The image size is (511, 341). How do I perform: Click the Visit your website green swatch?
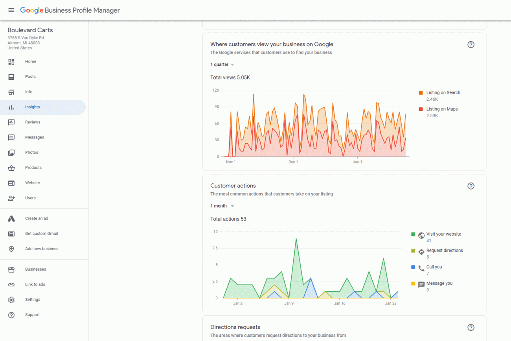(413, 234)
